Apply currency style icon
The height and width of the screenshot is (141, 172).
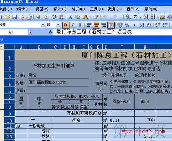tap(120, 25)
